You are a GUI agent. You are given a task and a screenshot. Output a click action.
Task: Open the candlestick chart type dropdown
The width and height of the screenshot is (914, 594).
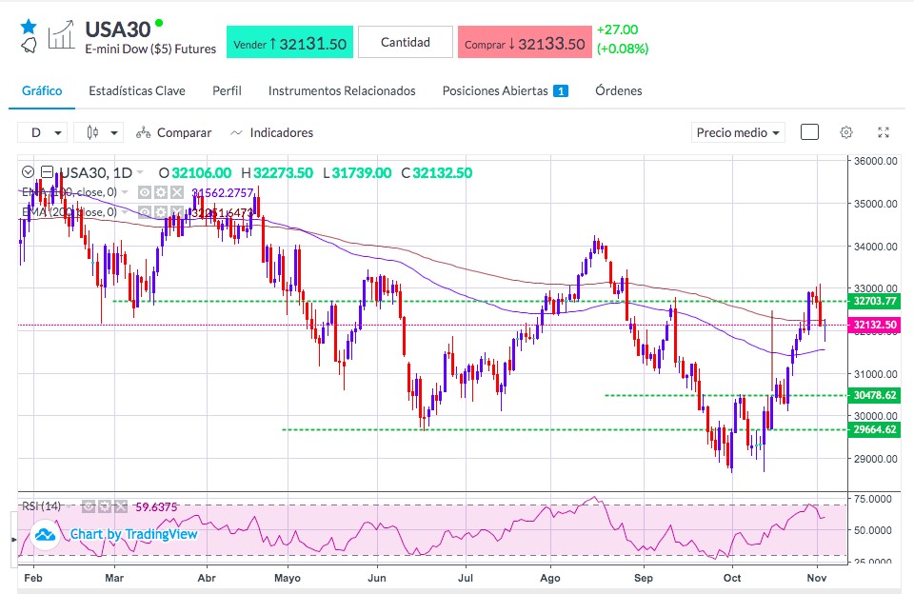coord(98,133)
